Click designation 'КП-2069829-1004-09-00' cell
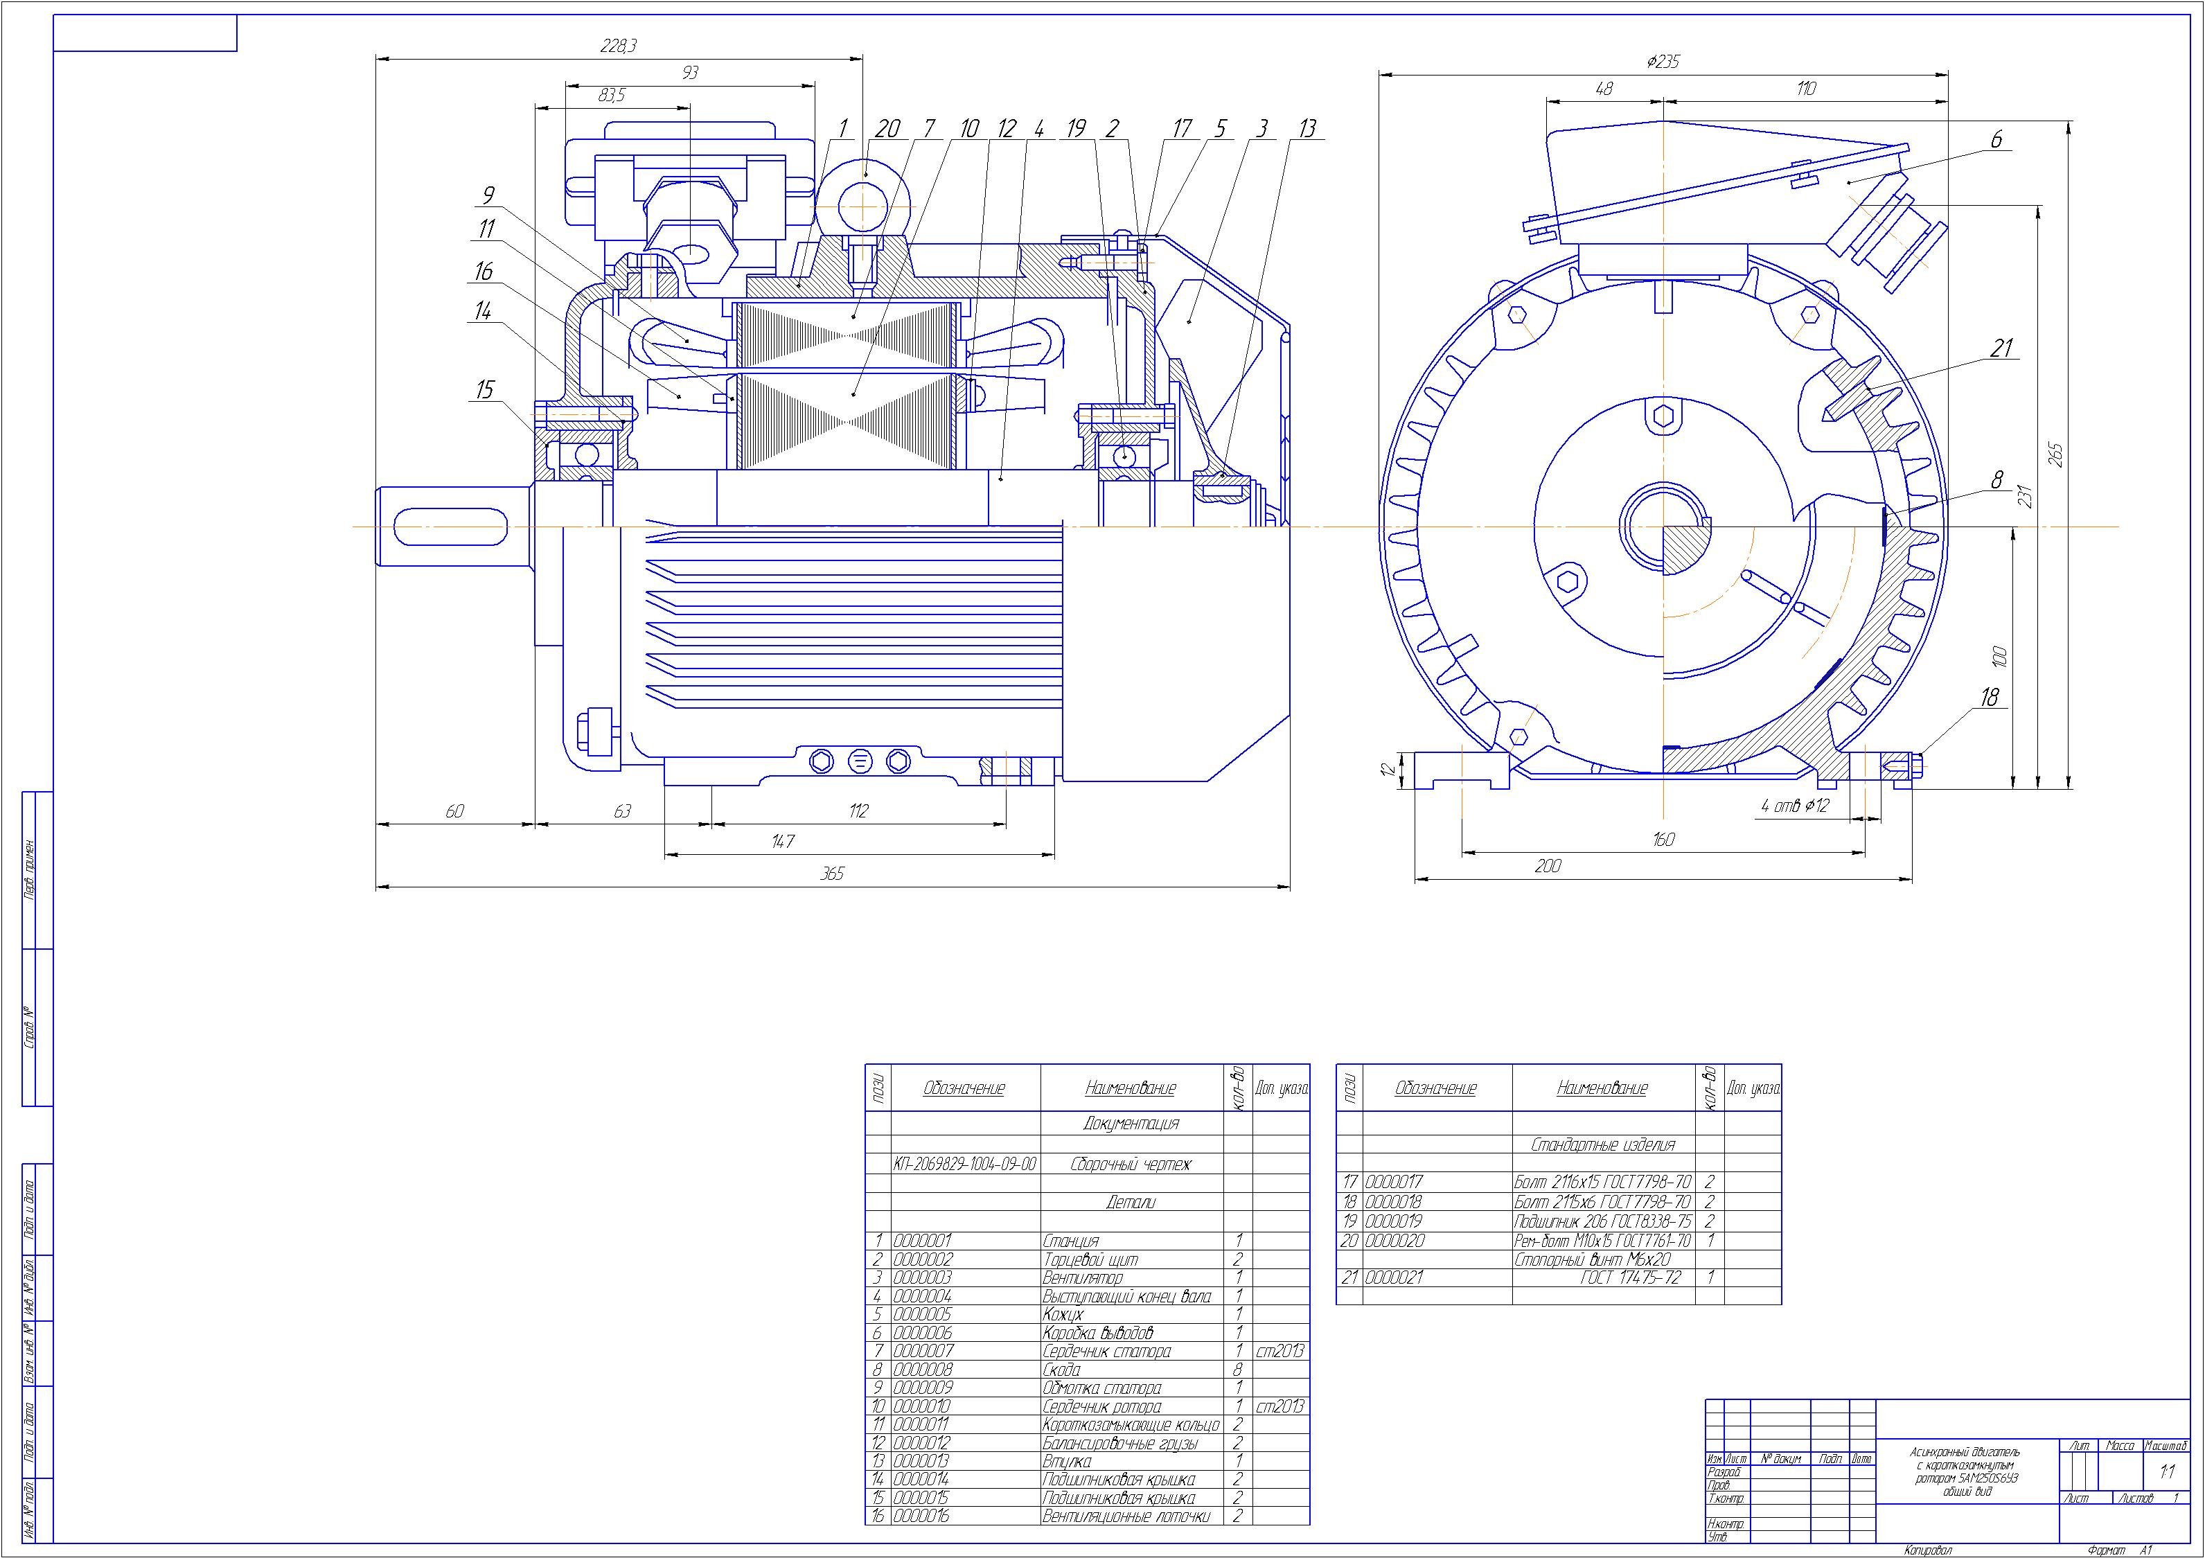Image resolution: width=2205 pixels, height=1558 pixels. pyautogui.click(x=964, y=1163)
